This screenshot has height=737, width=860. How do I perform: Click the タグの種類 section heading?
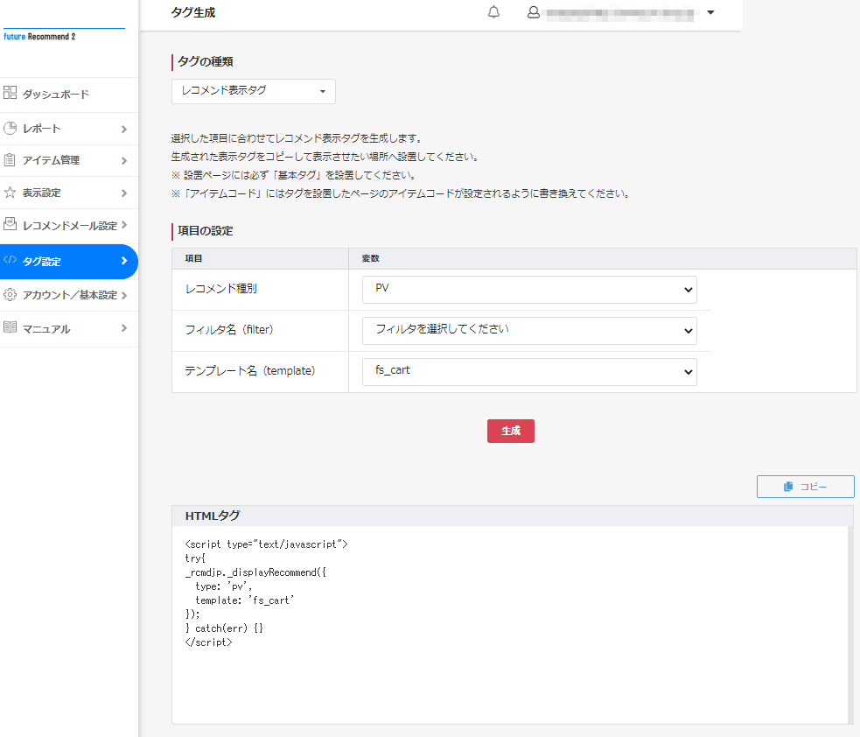pyautogui.click(x=205, y=61)
